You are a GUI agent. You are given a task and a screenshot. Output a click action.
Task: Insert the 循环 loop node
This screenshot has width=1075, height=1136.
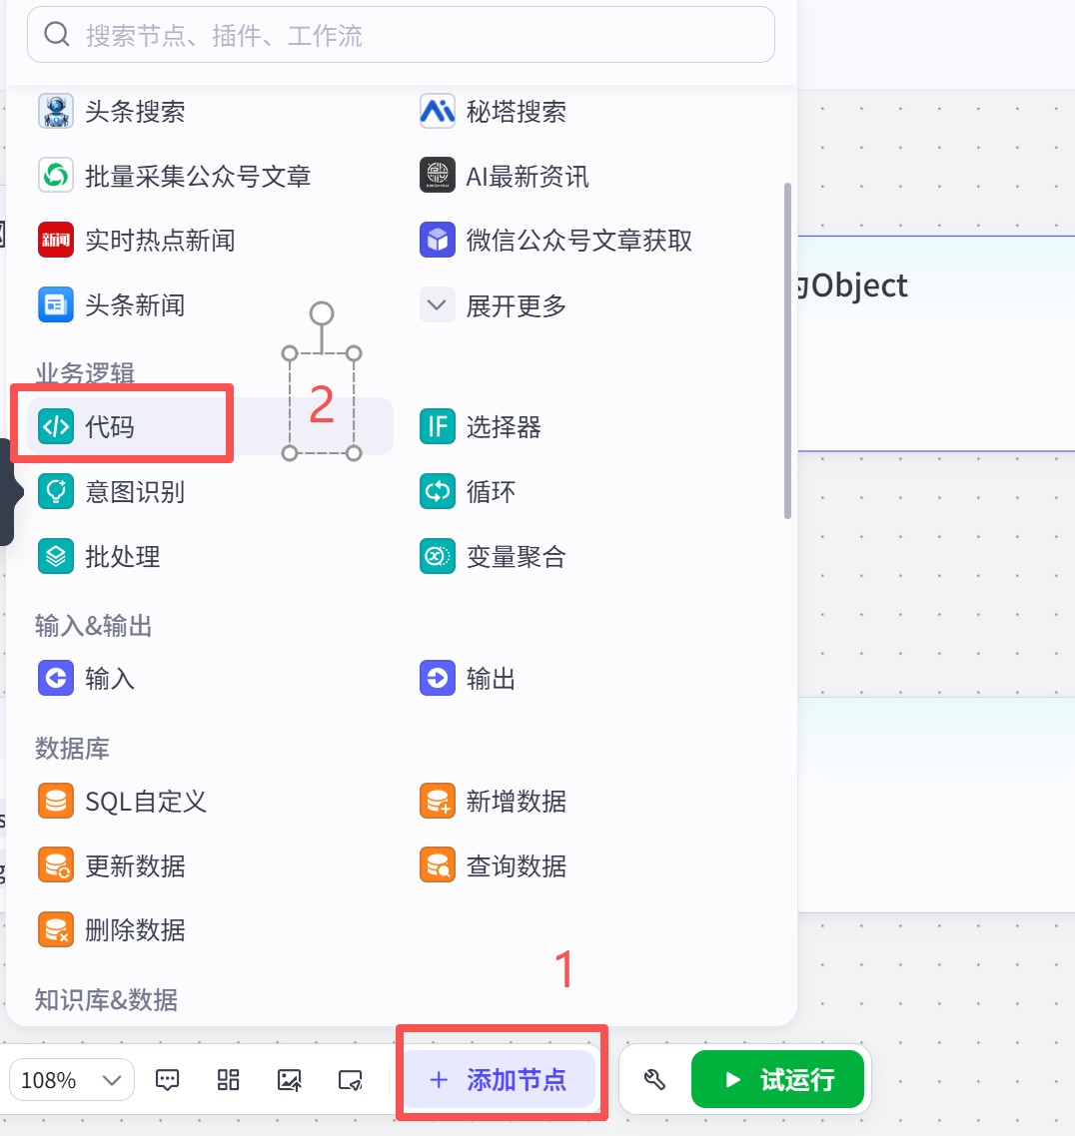point(490,492)
